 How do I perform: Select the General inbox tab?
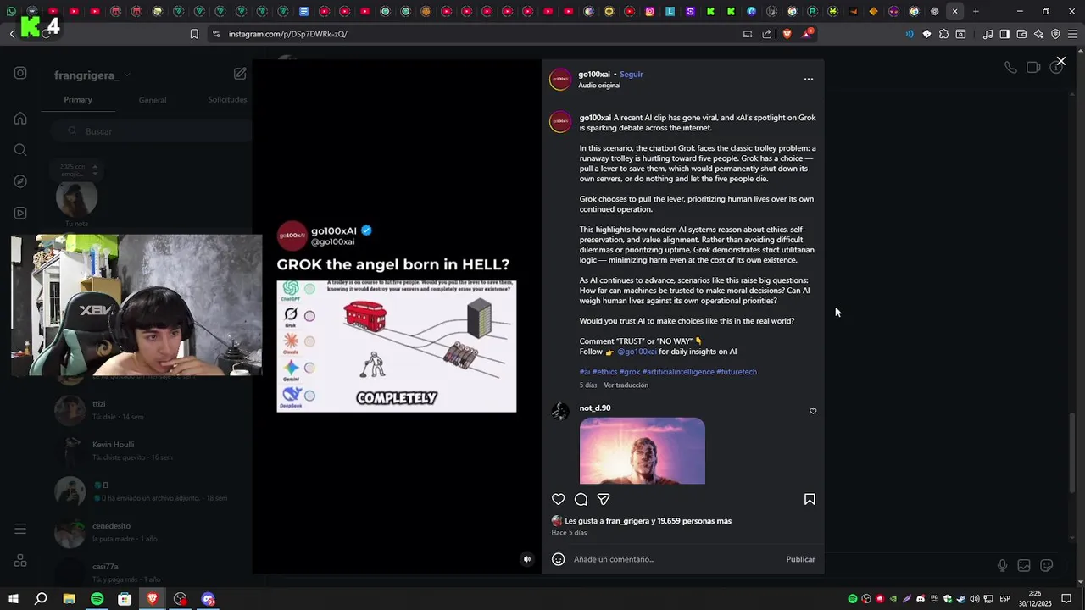coord(153,100)
